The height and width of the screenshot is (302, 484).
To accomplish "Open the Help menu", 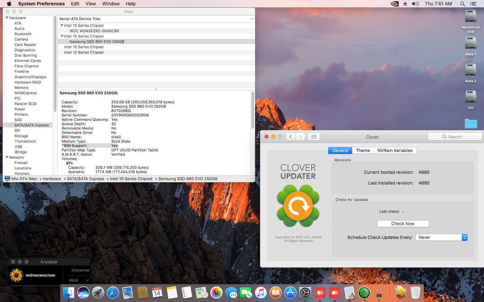I will point(131,4).
